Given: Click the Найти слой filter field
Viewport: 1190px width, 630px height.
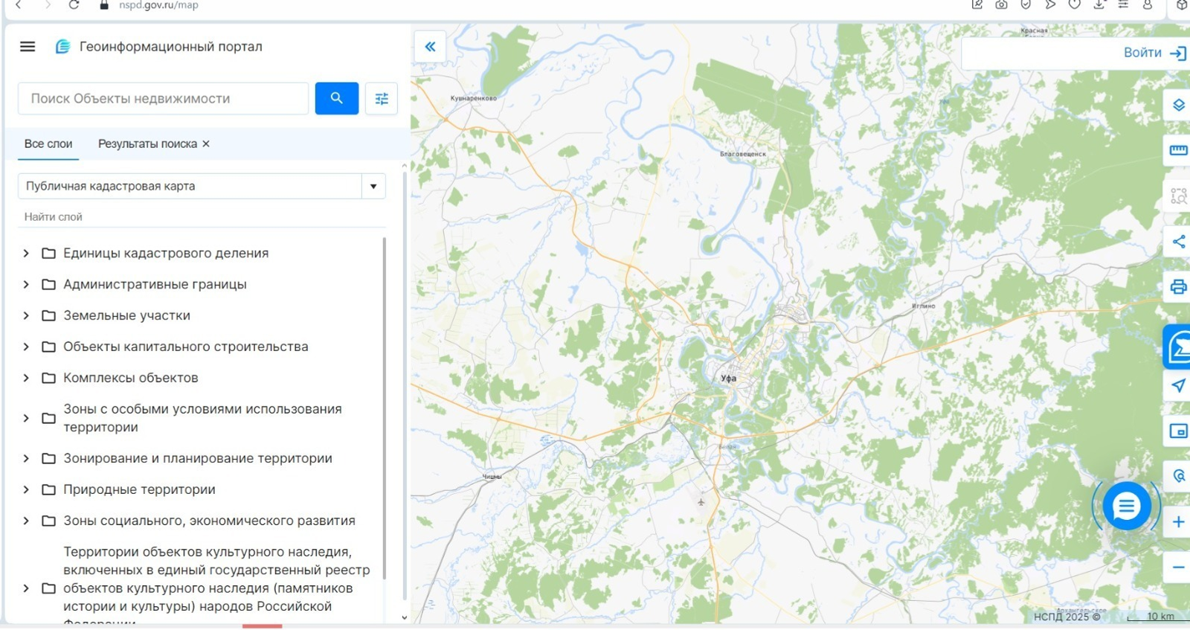Looking at the screenshot, I should click(x=201, y=216).
